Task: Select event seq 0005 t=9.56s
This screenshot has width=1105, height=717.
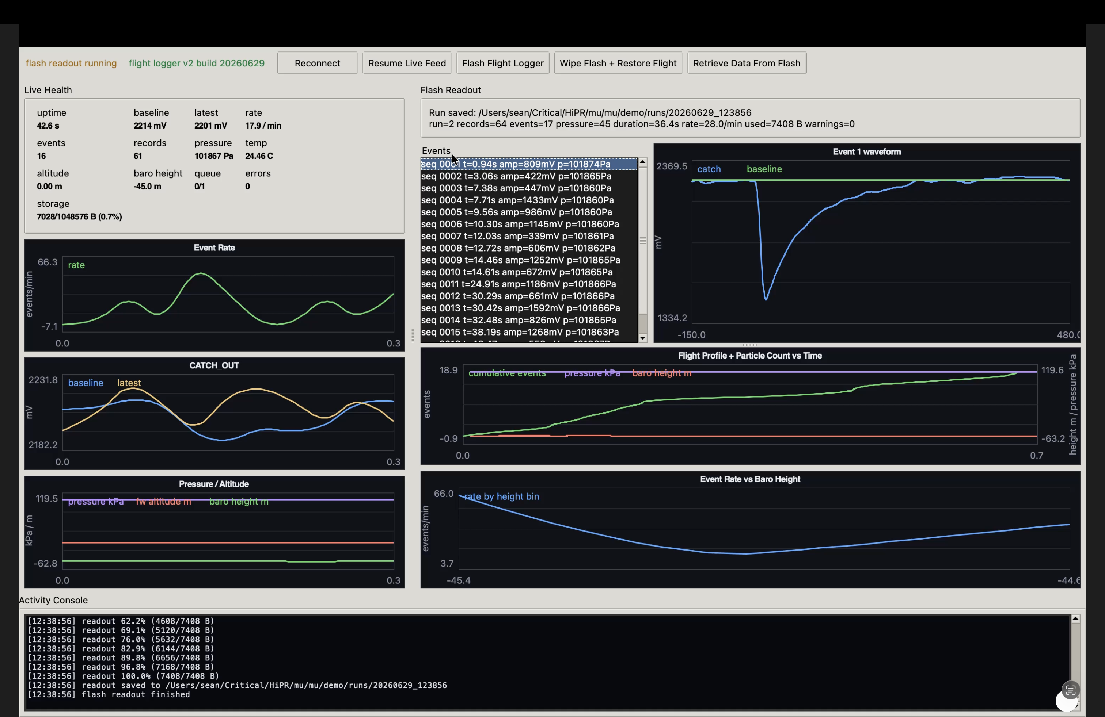Action: (x=529, y=212)
